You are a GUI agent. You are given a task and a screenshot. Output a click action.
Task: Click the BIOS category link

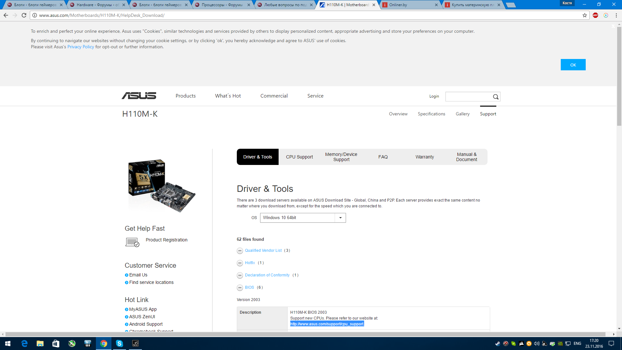249,287
